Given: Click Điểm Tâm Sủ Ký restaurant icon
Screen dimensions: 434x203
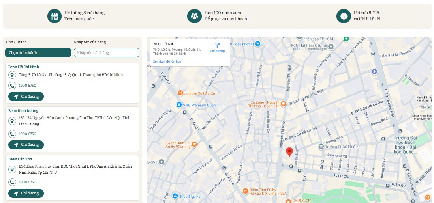Looking at the screenshot, I should (245, 191).
